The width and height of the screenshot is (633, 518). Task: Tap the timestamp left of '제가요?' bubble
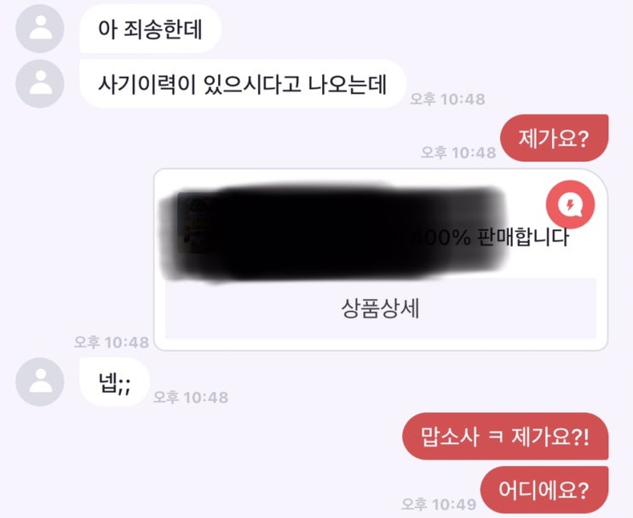[x=458, y=153]
